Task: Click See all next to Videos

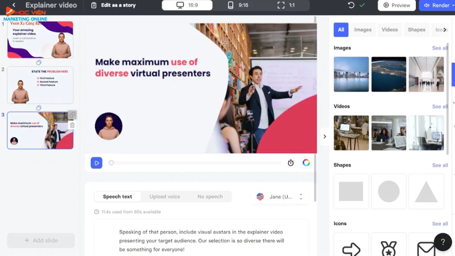Action: tap(440, 107)
